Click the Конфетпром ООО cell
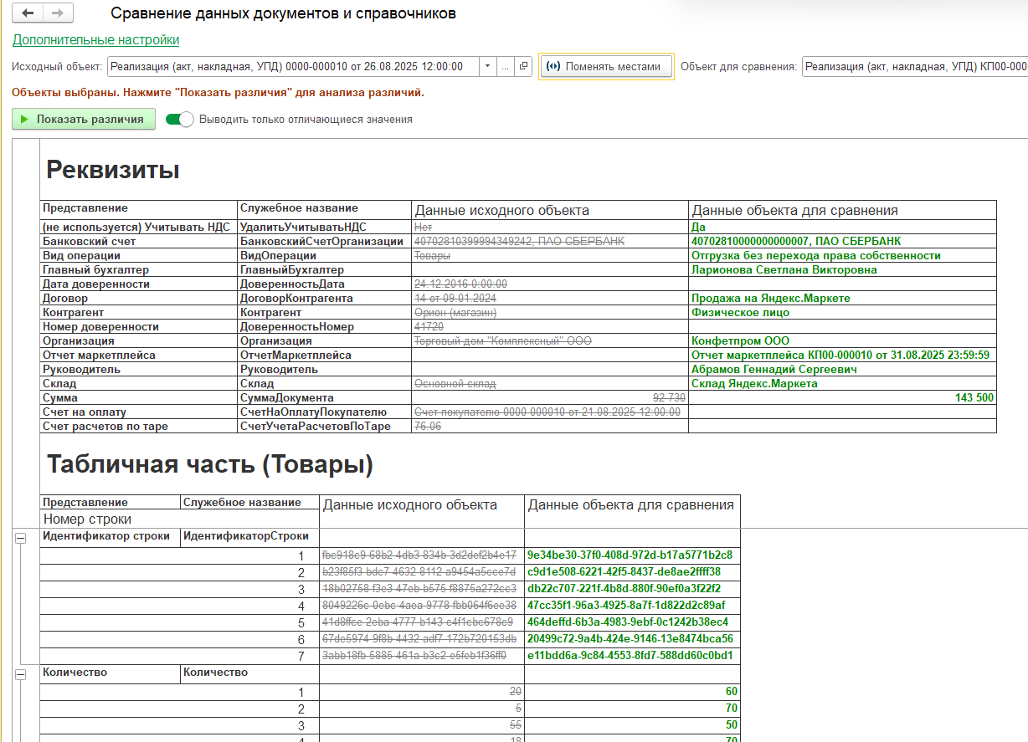 (x=842, y=340)
